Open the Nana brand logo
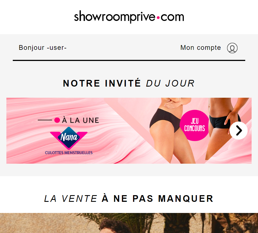The image size is (258, 233). (x=69, y=138)
